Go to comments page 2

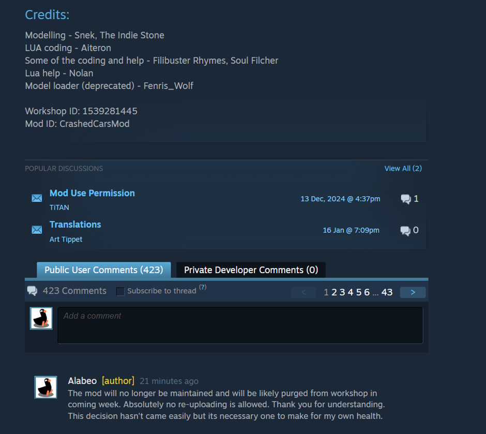(334, 292)
